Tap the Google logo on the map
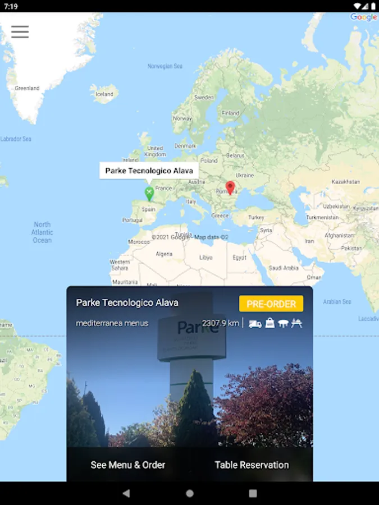379x505 pixels. 364,17
